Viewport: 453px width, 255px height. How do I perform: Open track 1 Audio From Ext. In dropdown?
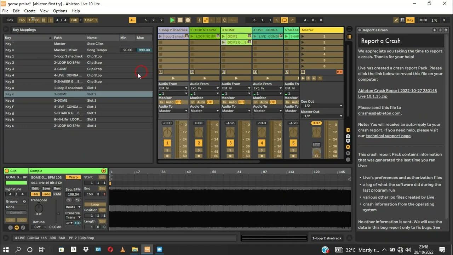tap(173, 88)
